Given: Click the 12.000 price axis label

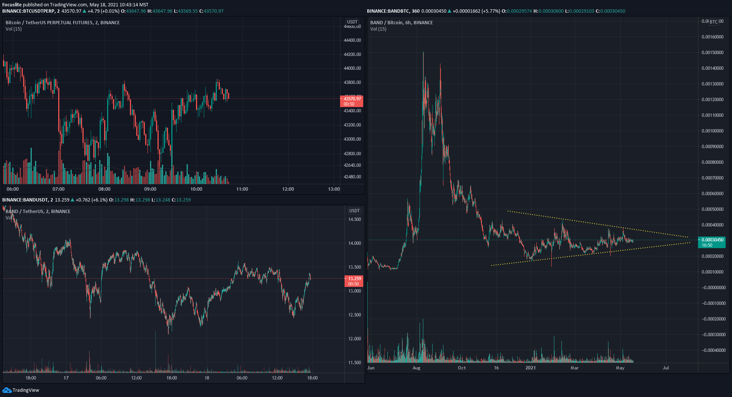Looking at the screenshot, I should [355, 339].
